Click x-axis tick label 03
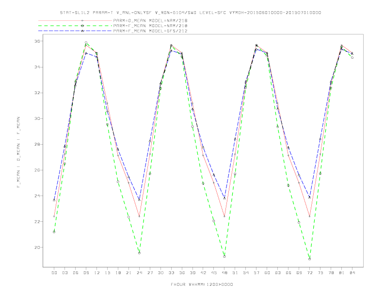The image size is (384, 297). 64,273
